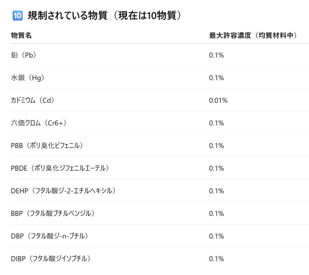Select the 0.1% value for DIBP
The height and width of the screenshot is (275, 309).
point(217,259)
